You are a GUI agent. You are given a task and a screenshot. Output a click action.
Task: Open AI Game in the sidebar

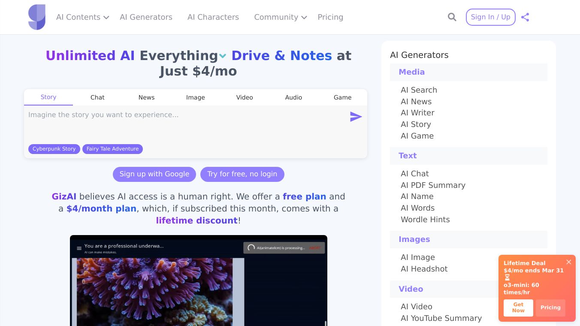(417, 136)
